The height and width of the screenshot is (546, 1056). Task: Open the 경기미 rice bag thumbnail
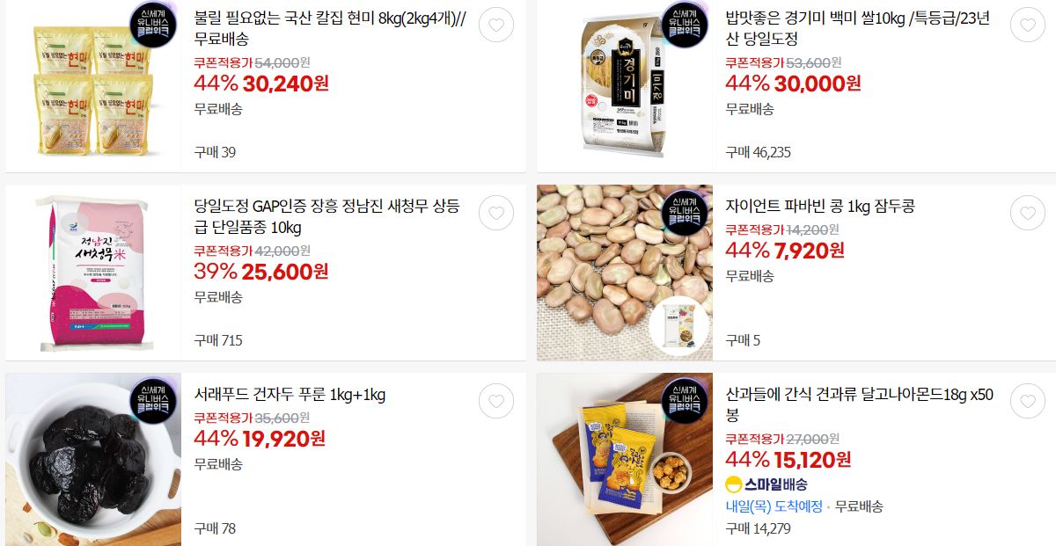(x=625, y=86)
